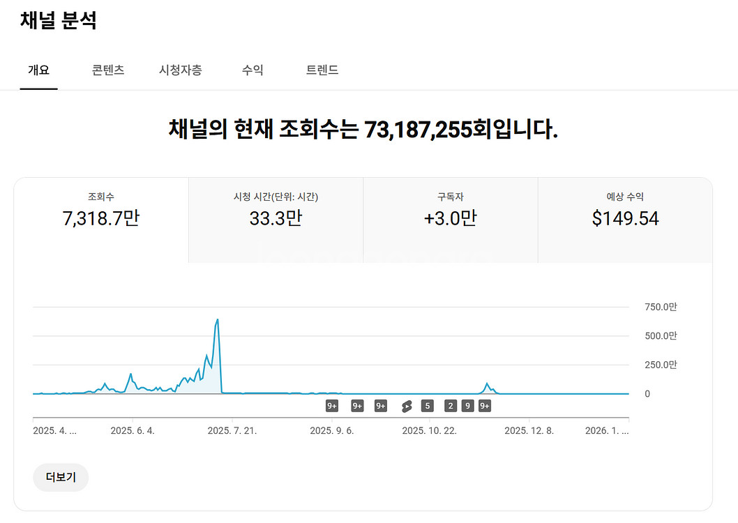
Task: Click the second 9+ video marker
Action: 357,407
